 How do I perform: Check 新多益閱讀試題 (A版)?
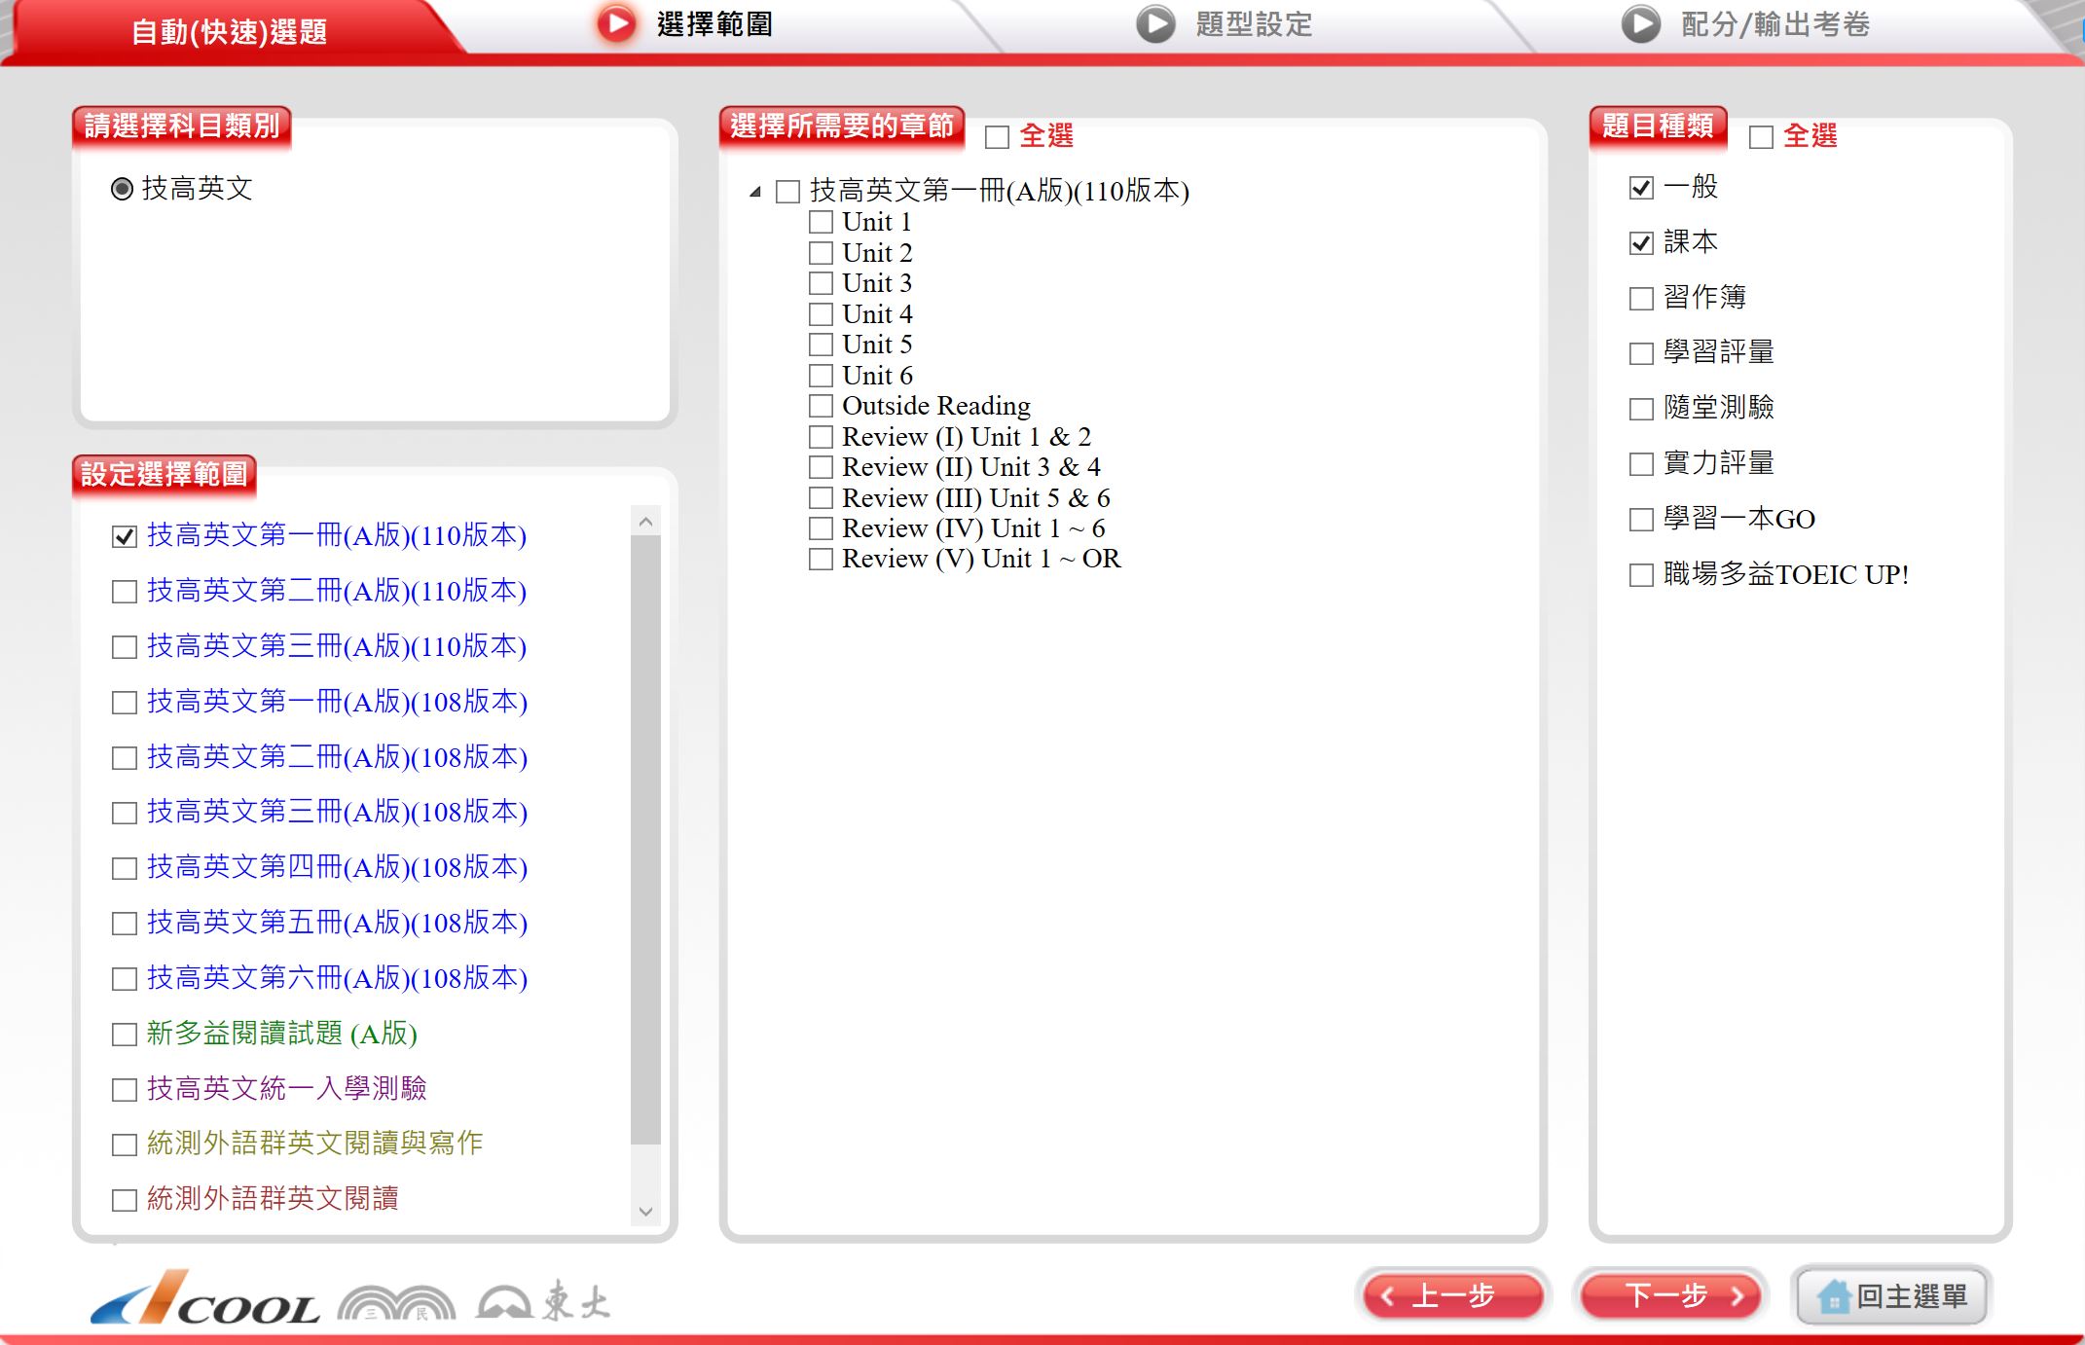coord(124,1035)
